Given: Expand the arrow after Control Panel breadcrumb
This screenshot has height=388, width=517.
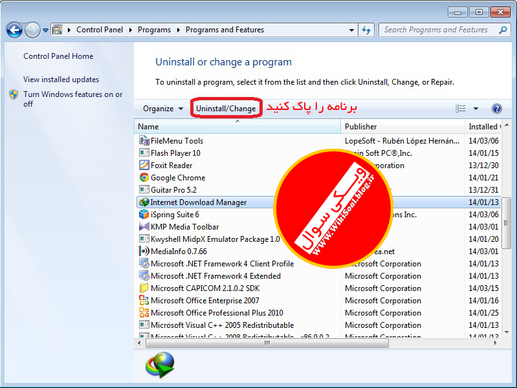Looking at the screenshot, I should 131,30.
